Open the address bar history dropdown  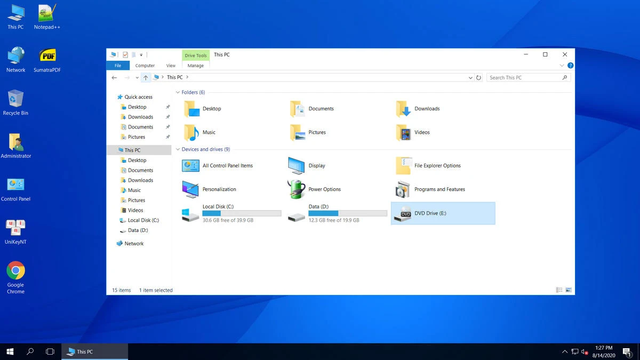pyautogui.click(x=470, y=77)
